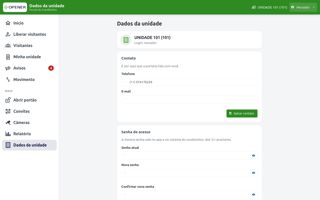Reveal the Nova senha field with the eye icon
Viewport: 320px width, 200px height.
253,173
